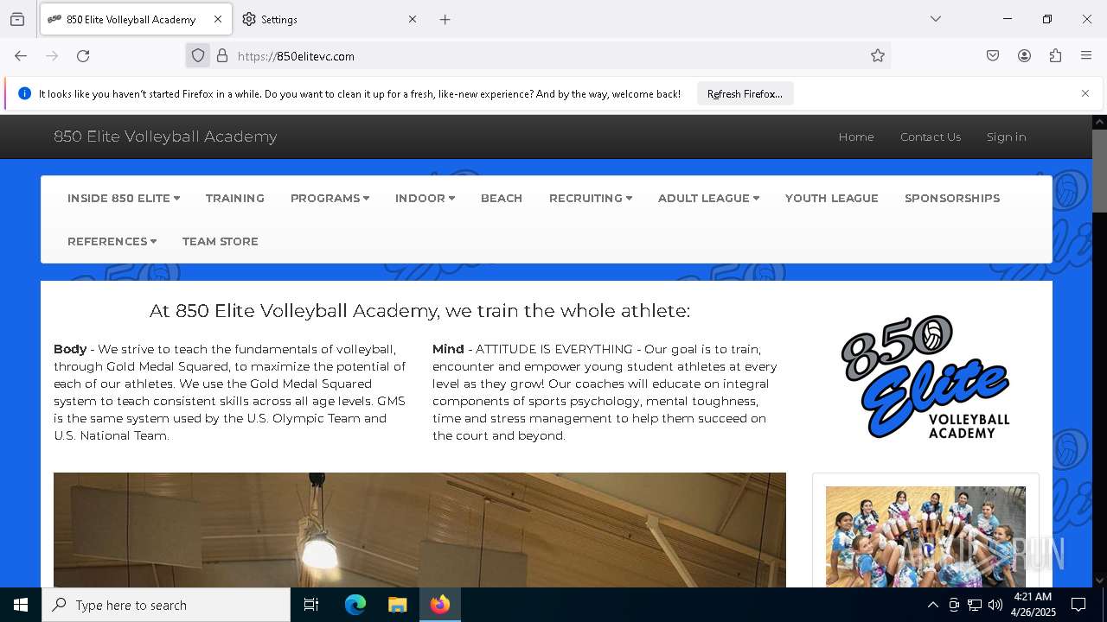Click the gym ceiling banner image

pyautogui.click(x=419, y=530)
